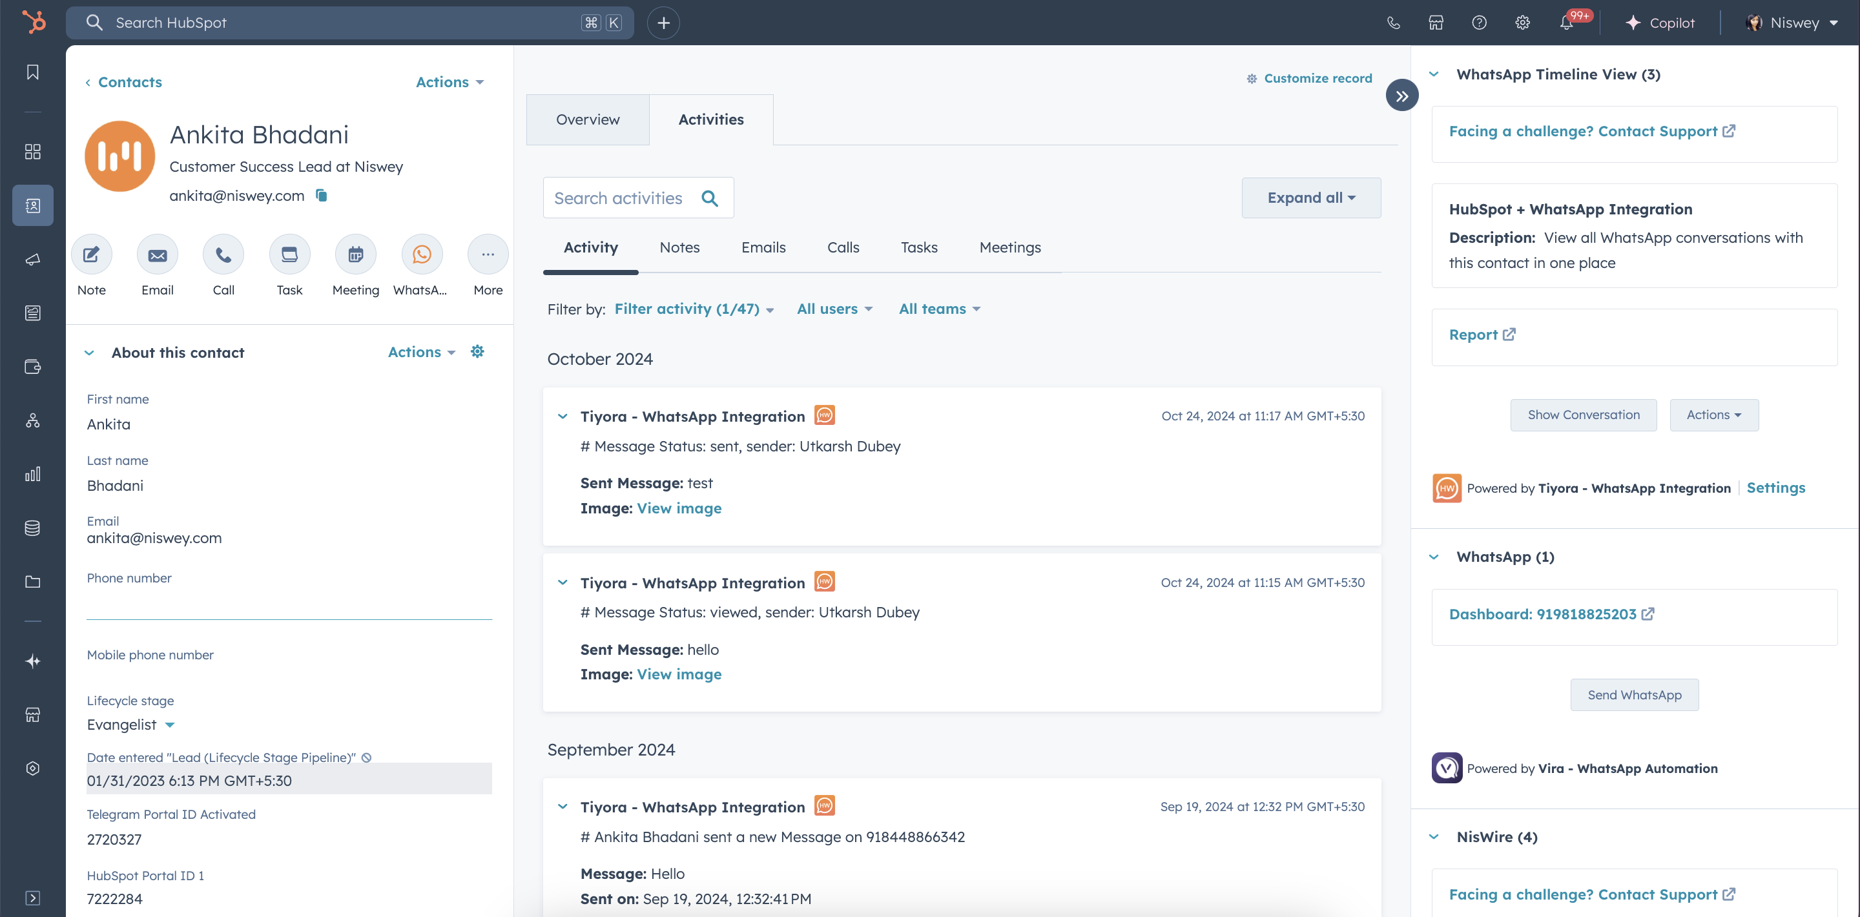1860x917 pixels.
Task: Compose an Email to the contact
Action: tap(158, 255)
